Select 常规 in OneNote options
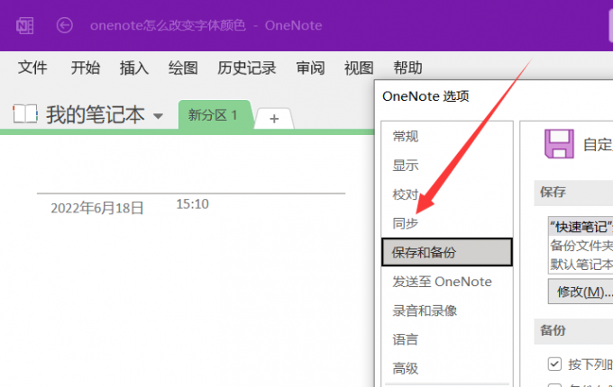The height and width of the screenshot is (387, 613). click(406, 137)
